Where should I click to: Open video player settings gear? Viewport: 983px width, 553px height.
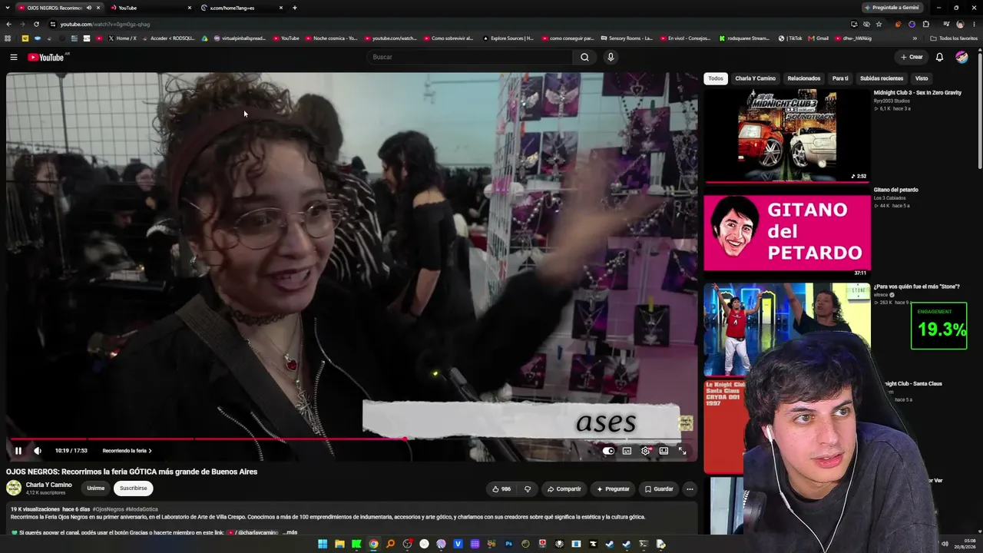[x=645, y=451]
